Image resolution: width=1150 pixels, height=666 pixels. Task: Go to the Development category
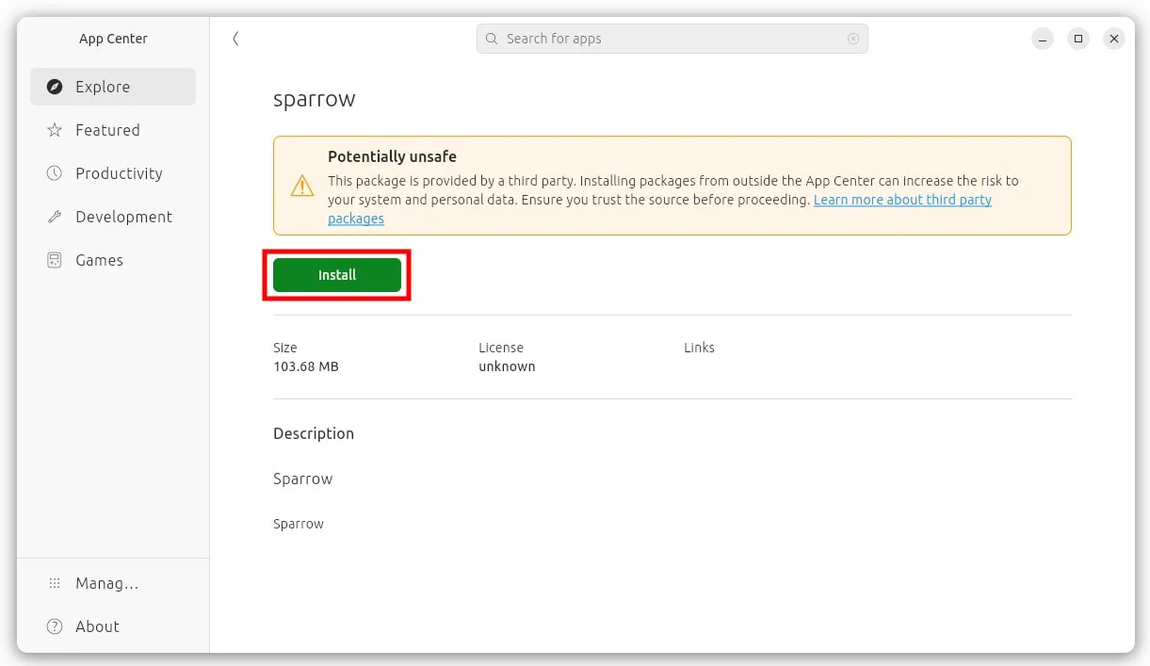tap(123, 217)
